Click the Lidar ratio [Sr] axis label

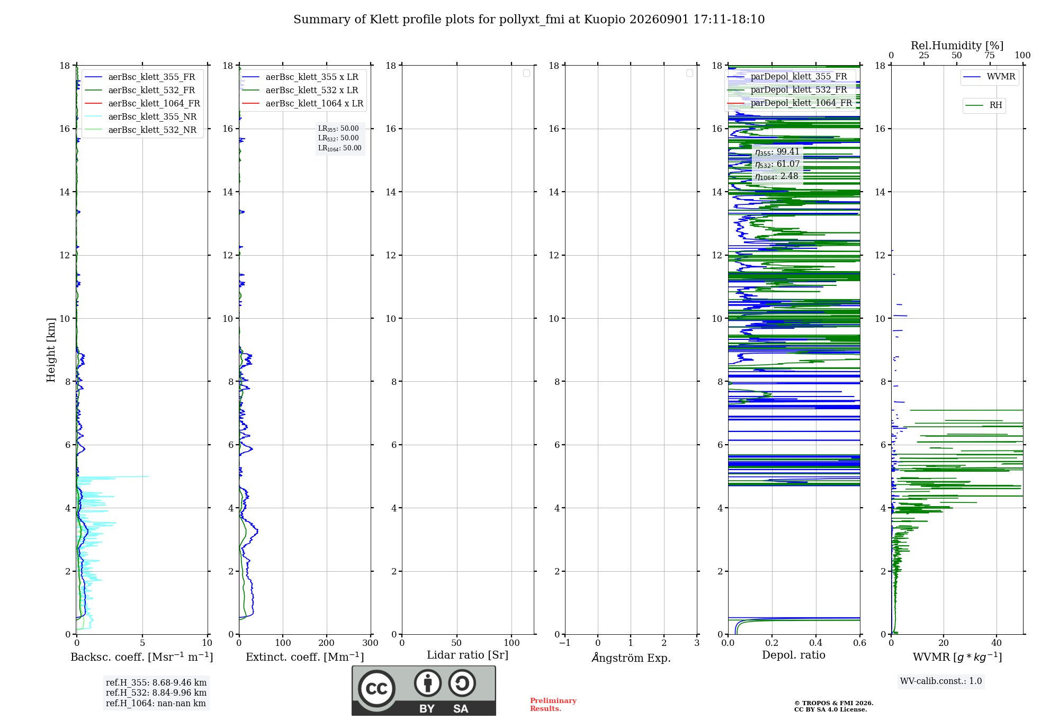468,655
